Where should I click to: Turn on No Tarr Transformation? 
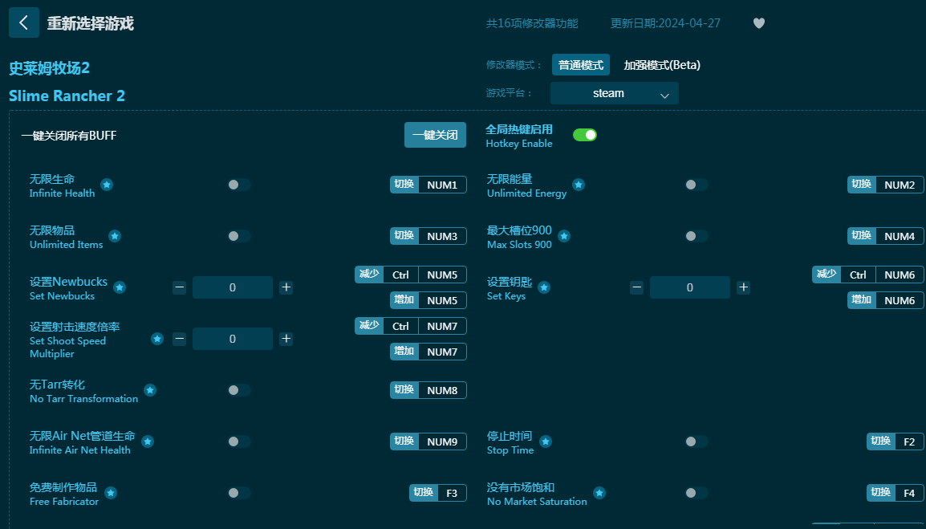[x=239, y=390]
